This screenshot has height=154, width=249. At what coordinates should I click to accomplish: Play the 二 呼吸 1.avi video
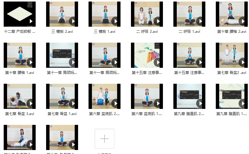click(x=200, y=21)
